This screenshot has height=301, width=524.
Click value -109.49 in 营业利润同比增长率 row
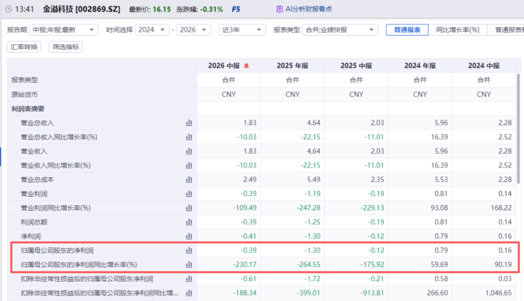[x=245, y=208]
